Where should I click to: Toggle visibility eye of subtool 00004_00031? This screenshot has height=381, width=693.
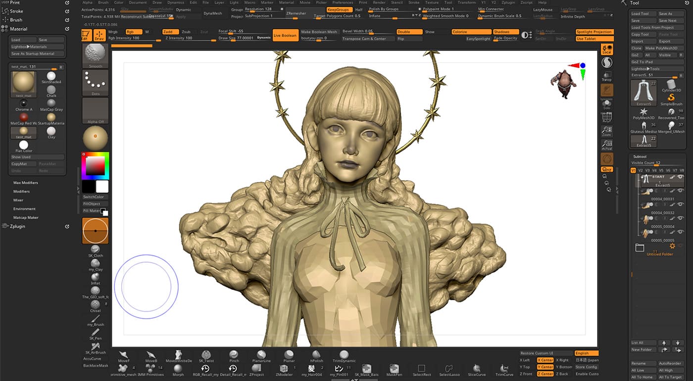tap(680, 191)
